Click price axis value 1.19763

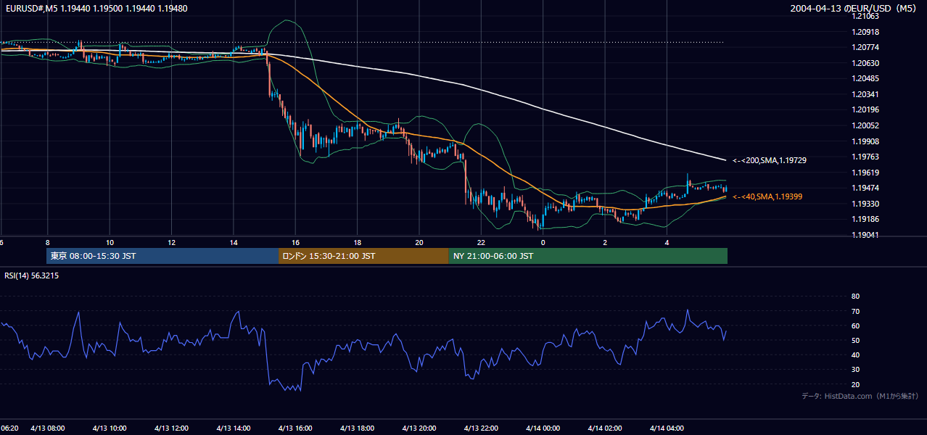point(866,157)
